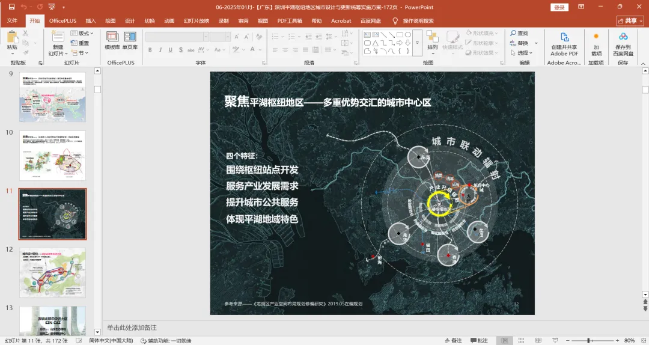Image resolution: width=649 pixels, height=345 pixels.
Task: Open the Replace (替换) dropdown arrow
Action: [536, 43]
